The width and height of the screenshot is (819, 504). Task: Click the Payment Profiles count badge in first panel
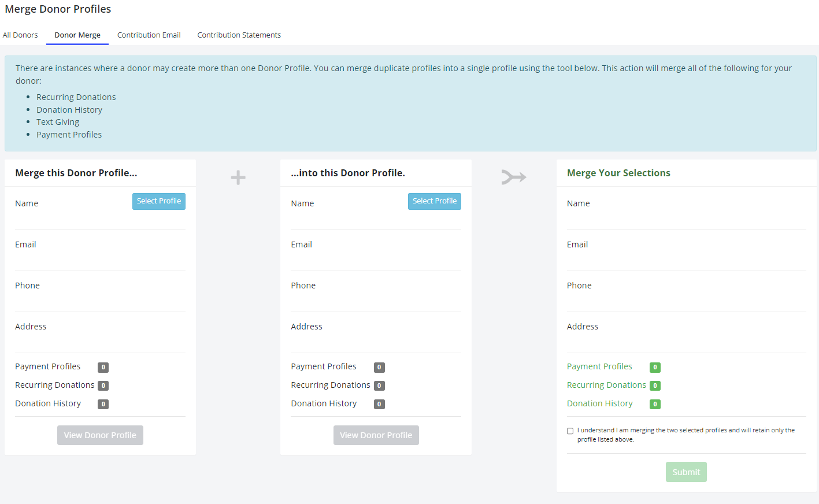[102, 367]
